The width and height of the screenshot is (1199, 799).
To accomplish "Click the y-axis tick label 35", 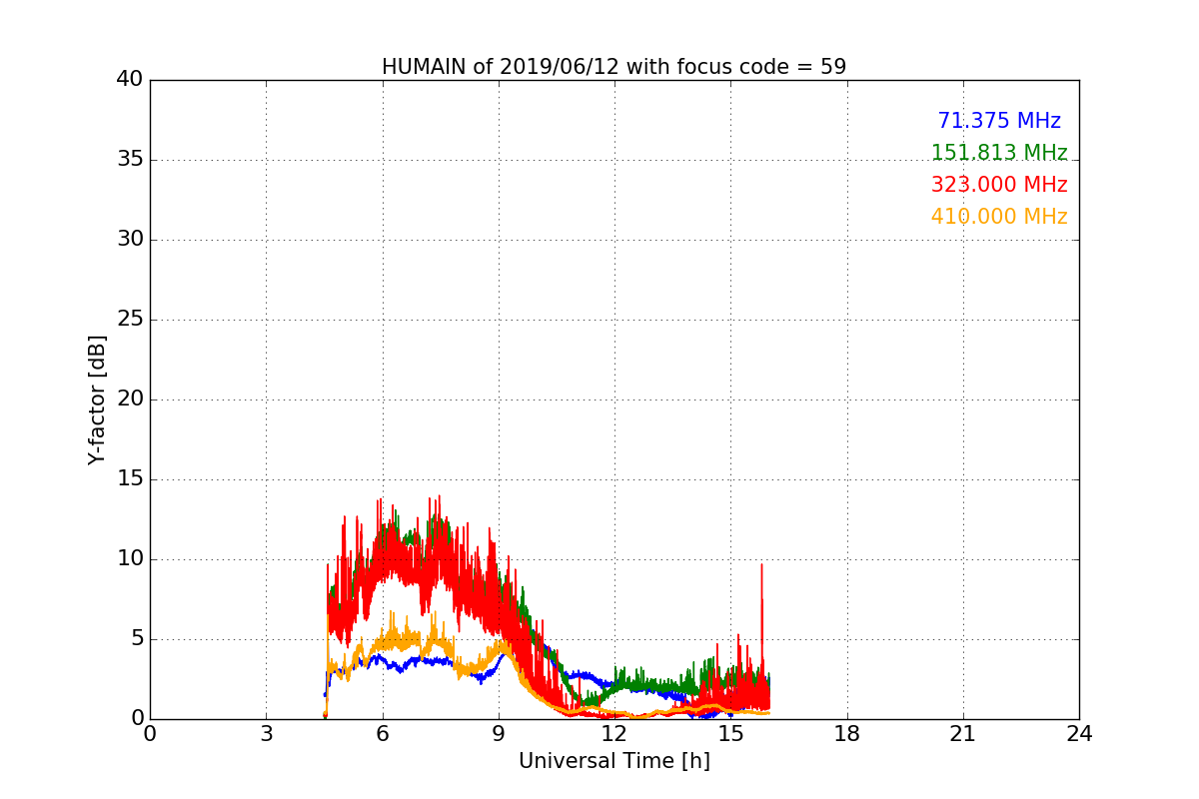I will [x=130, y=160].
